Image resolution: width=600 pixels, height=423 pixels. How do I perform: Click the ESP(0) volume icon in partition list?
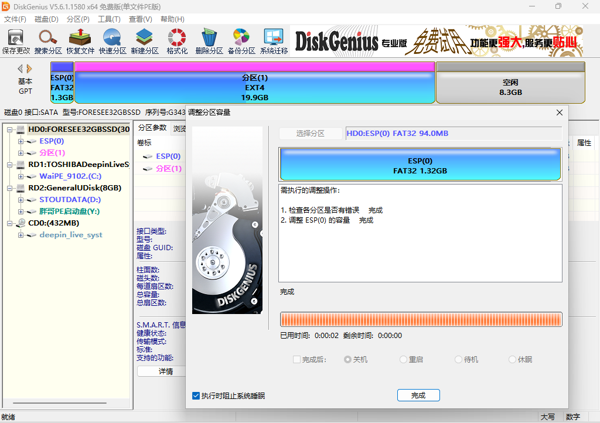click(147, 156)
